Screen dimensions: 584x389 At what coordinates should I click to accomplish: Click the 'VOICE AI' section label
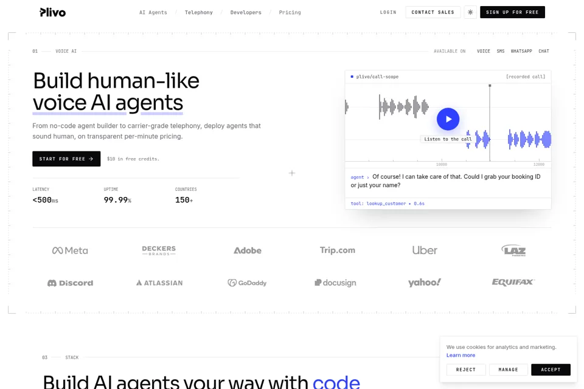(x=66, y=52)
